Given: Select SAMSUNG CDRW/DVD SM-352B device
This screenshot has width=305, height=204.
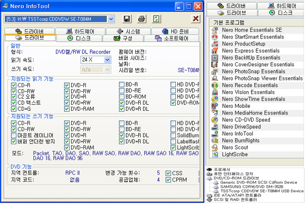Looking at the screenshot, I should [252, 187].
